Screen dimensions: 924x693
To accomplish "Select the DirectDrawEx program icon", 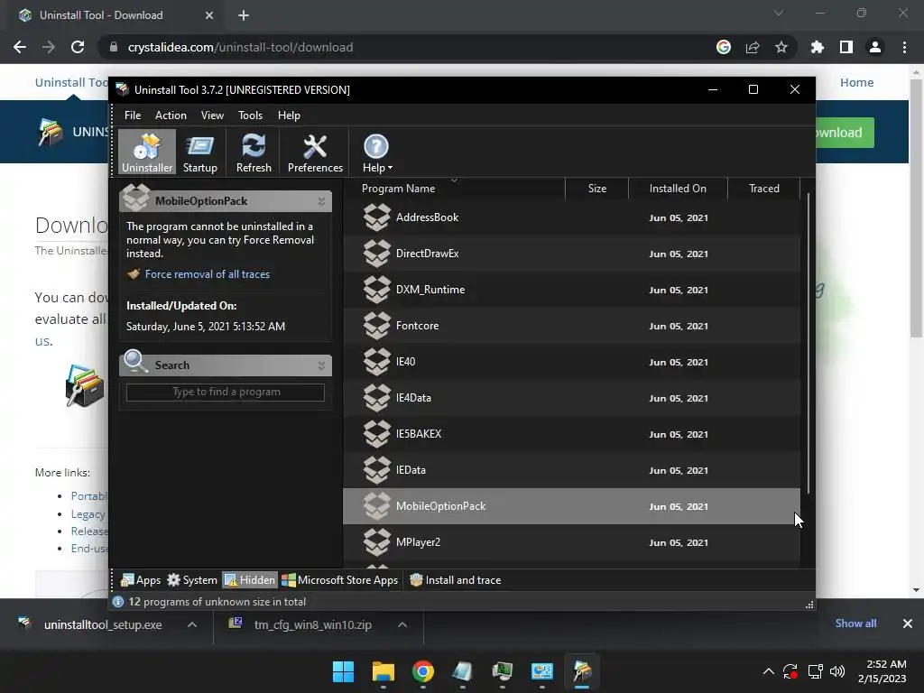I will (x=376, y=254).
